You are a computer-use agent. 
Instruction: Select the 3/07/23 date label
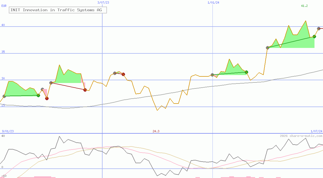tap(103, 2)
